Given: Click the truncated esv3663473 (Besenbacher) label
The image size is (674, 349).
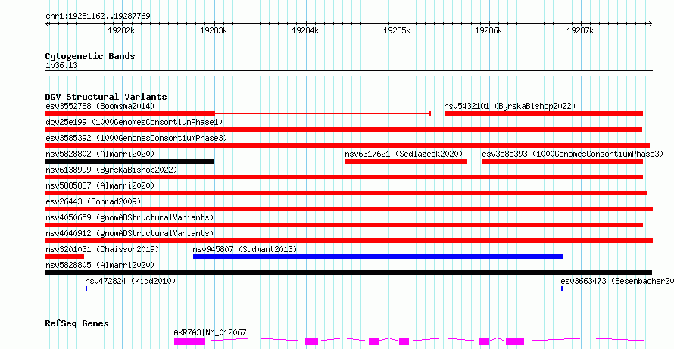Looking at the screenshot, I should pos(617,281).
